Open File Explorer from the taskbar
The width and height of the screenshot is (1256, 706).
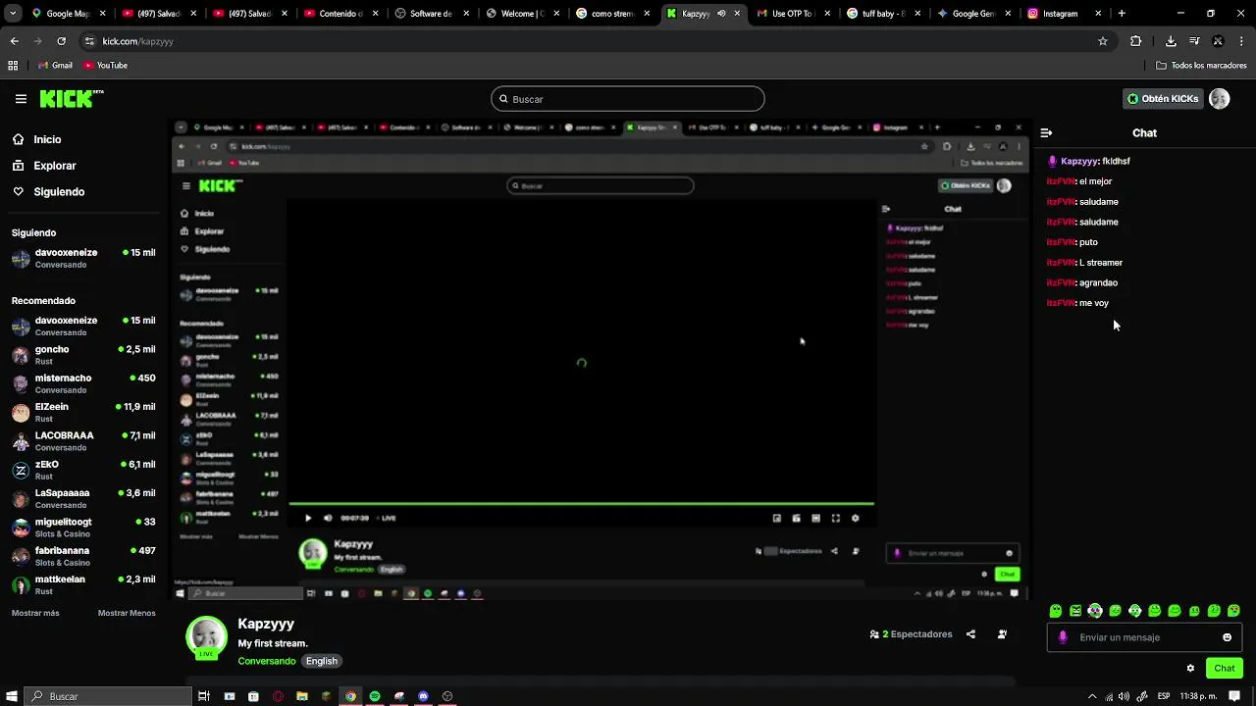(302, 696)
